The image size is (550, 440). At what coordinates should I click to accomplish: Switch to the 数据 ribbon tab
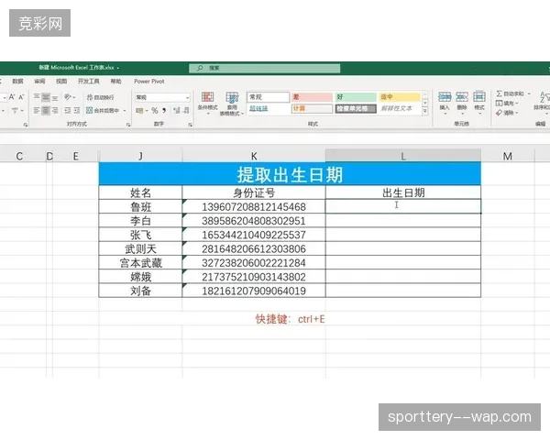pyautogui.click(x=17, y=81)
